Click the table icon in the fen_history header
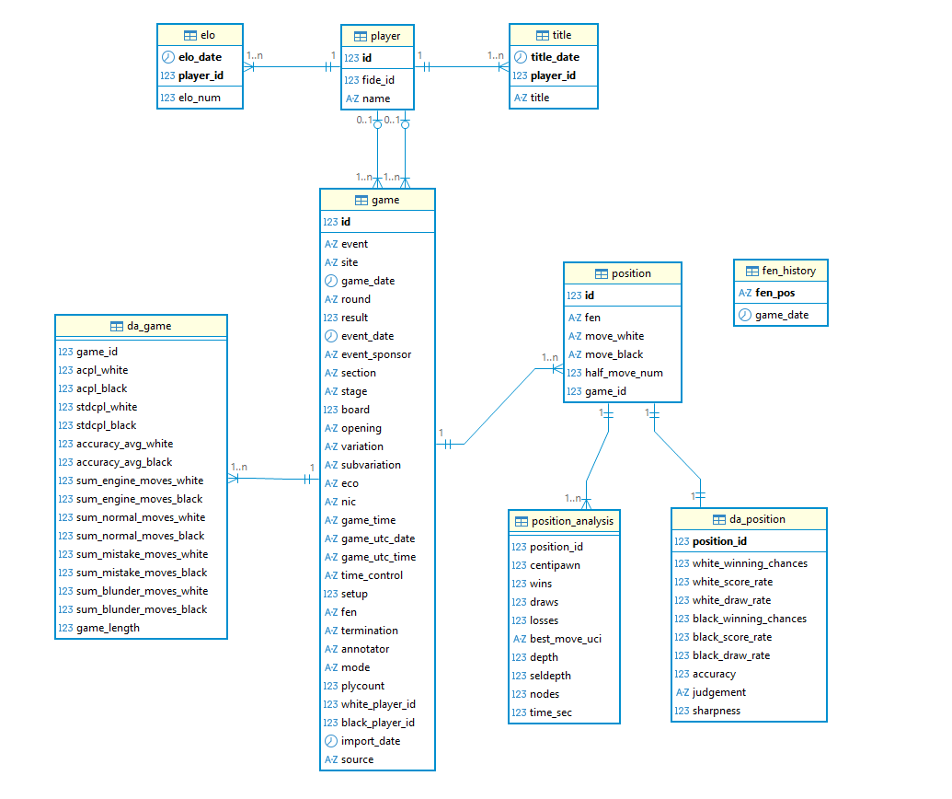 click(x=751, y=271)
